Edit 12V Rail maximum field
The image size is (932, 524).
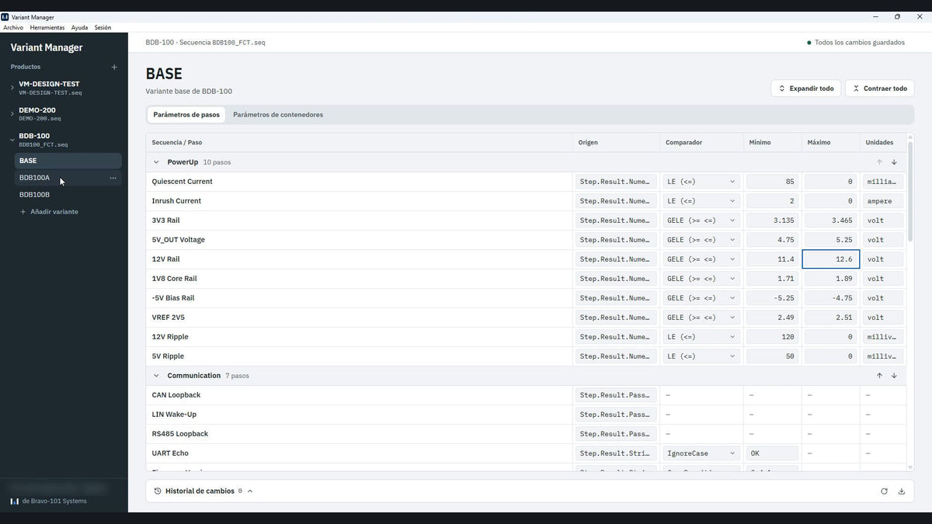tap(830, 259)
